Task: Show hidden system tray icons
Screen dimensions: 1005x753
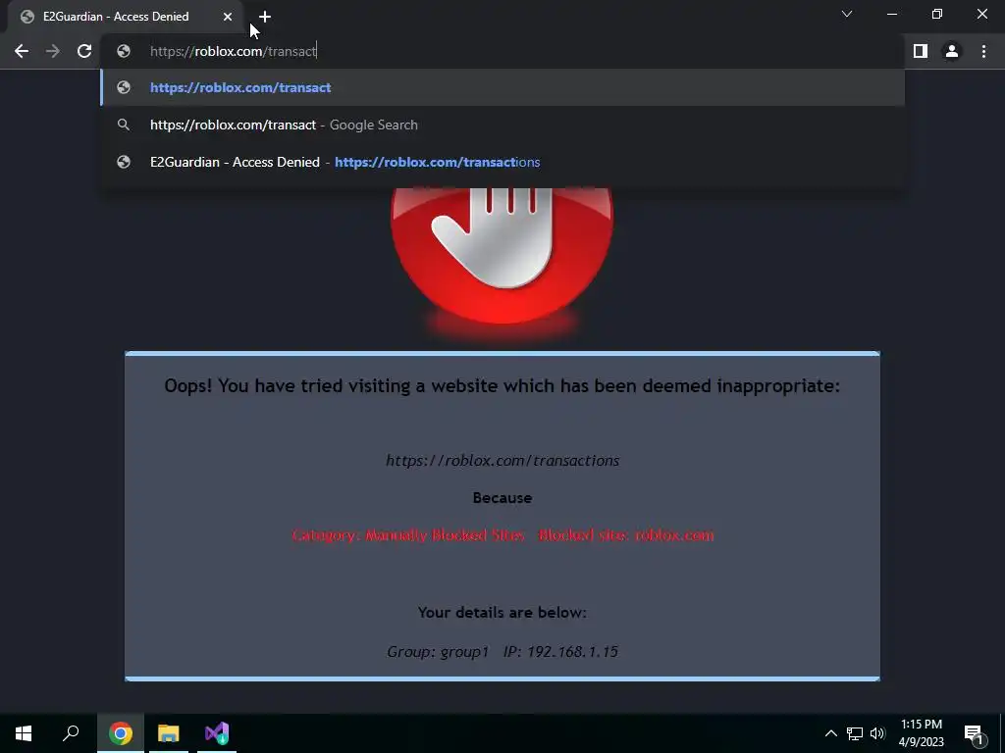Action: (x=830, y=733)
